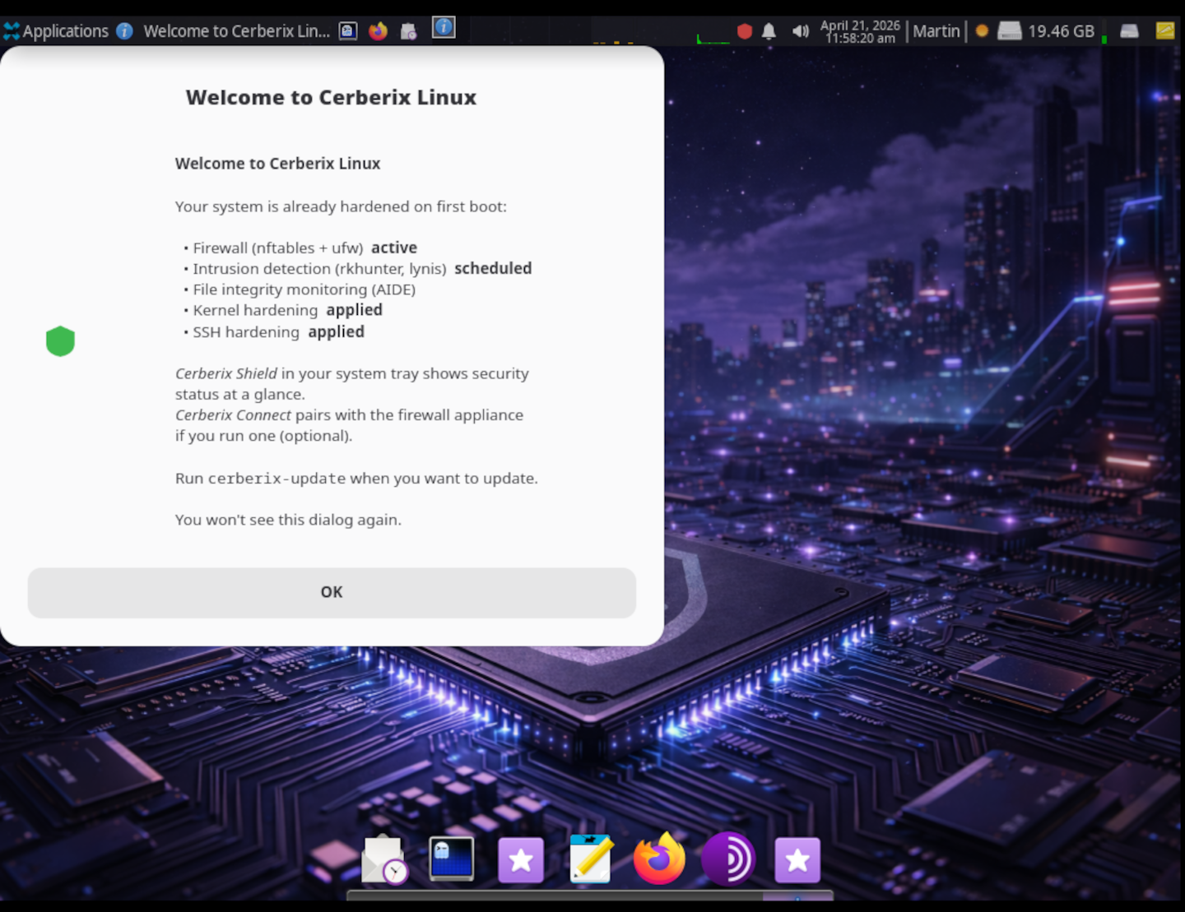Click the red Cerberix Shield tray icon
Image resolution: width=1185 pixels, height=912 pixels.
[745, 31]
